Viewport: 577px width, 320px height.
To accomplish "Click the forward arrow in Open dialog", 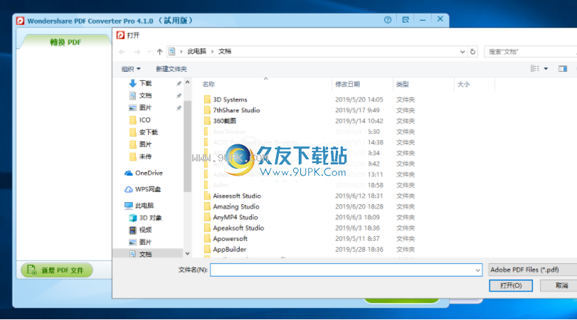I will (137, 52).
